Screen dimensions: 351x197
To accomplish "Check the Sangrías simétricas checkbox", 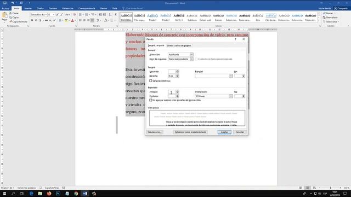I will coord(151,81).
